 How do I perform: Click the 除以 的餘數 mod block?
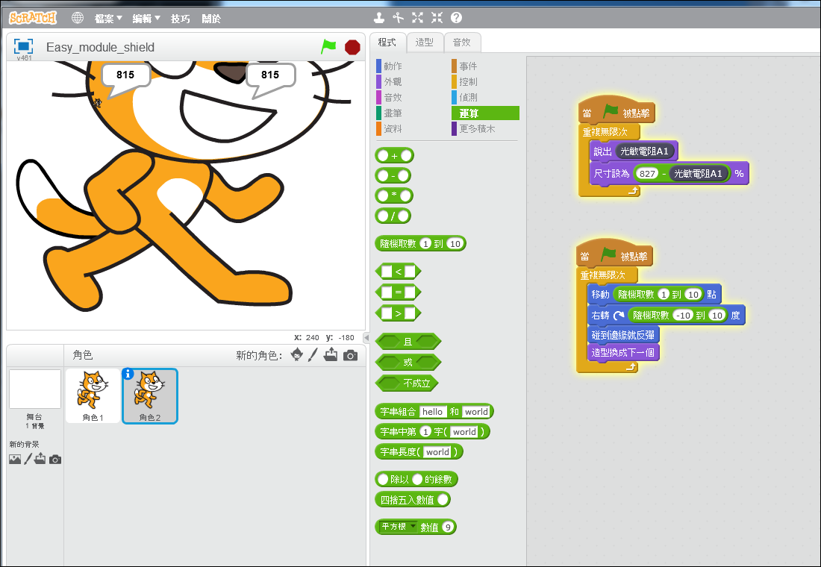[x=416, y=479]
